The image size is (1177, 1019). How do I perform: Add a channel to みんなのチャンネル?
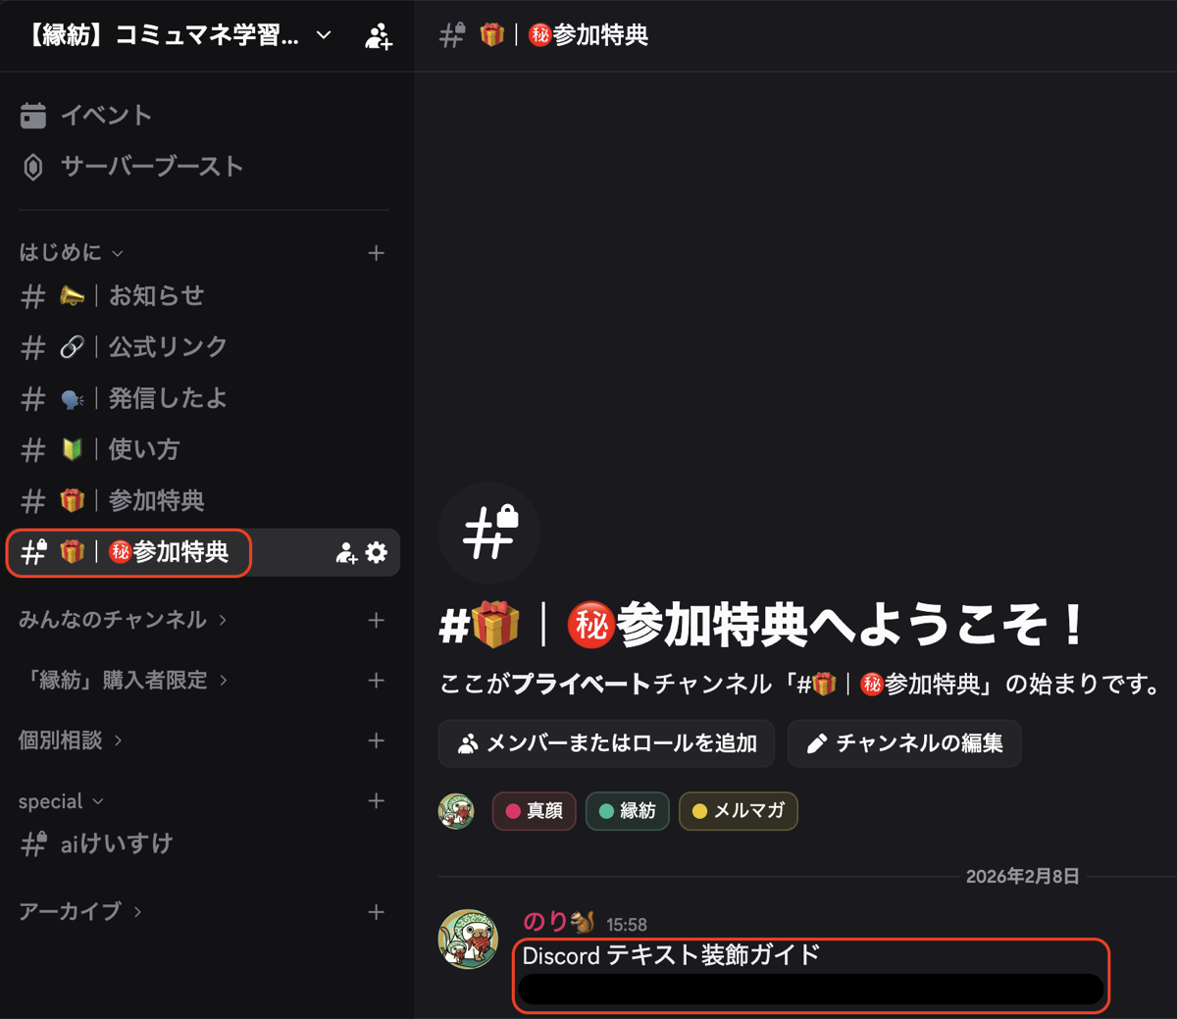click(377, 620)
